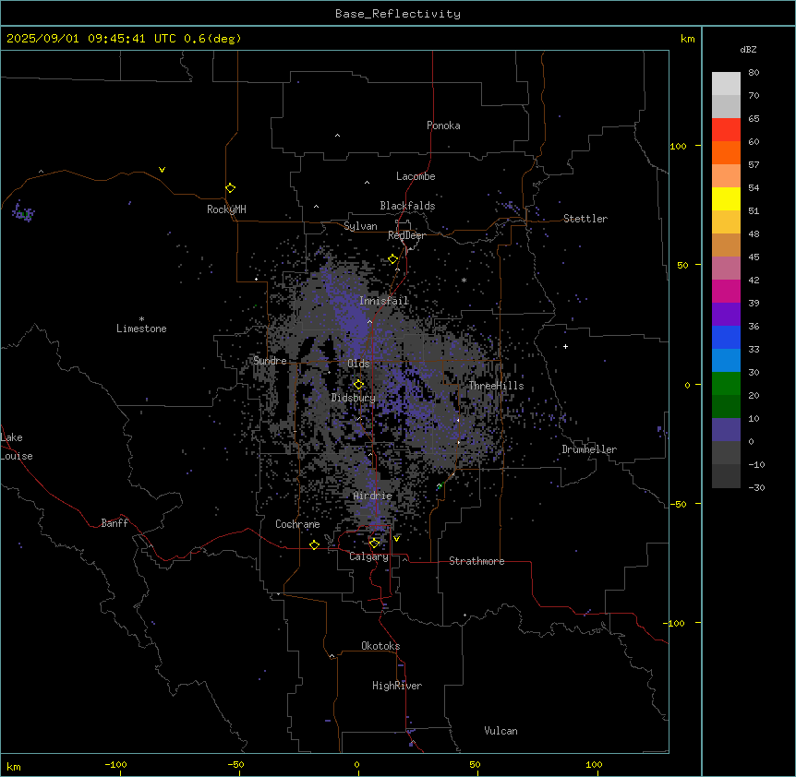Click the ThreeHills label
Viewport: 796px width, 777px height.
pos(496,386)
